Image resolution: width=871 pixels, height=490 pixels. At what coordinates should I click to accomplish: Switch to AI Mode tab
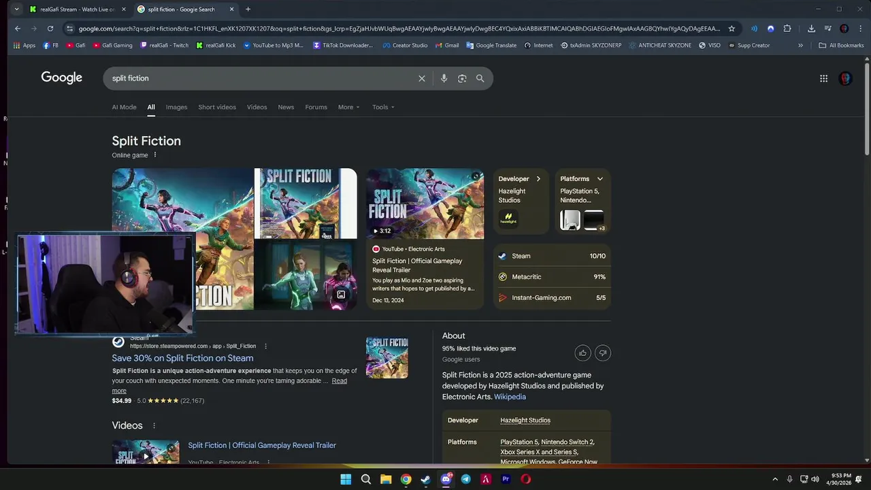[x=124, y=107]
